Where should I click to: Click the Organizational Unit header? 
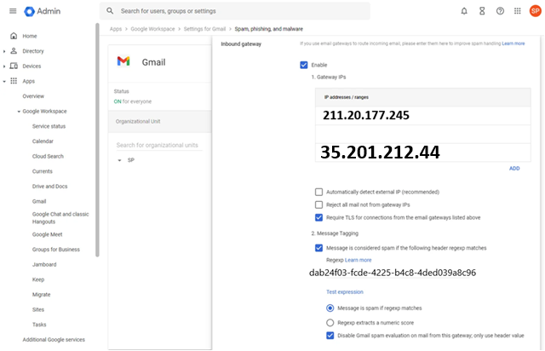(x=159, y=122)
